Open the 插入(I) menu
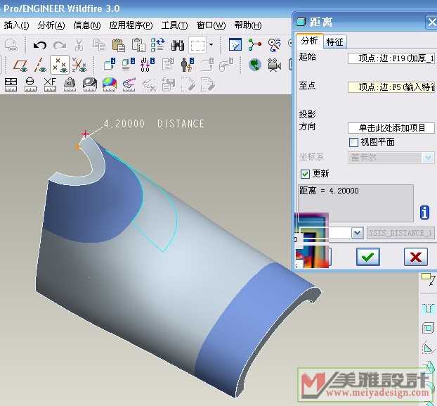The height and width of the screenshot is (406, 437). [16, 25]
